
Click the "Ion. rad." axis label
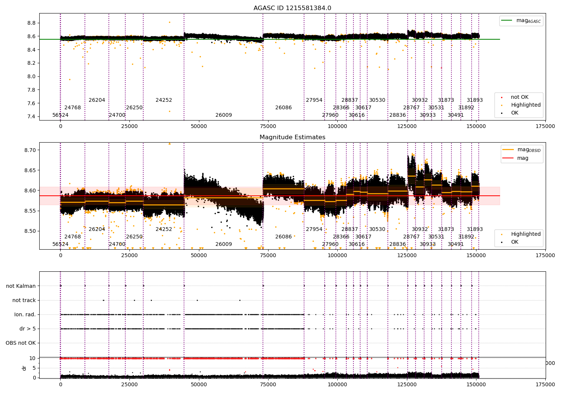point(25,314)
